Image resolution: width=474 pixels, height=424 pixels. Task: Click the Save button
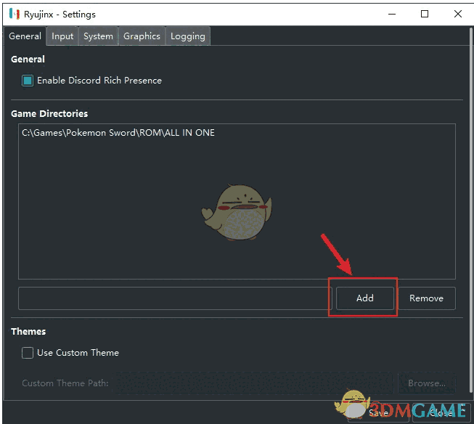[x=378, y=412]
